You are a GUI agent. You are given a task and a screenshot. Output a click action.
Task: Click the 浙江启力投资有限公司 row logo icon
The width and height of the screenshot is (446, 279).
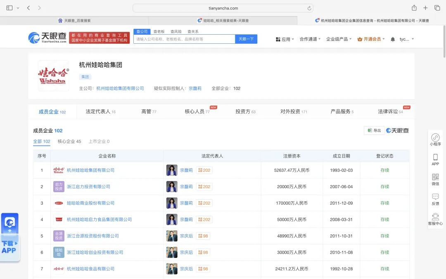coord(59,187)
